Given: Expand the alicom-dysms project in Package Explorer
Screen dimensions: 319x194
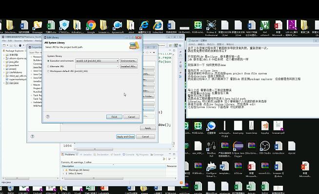Looking at the screenshot, I should point(4,58).
